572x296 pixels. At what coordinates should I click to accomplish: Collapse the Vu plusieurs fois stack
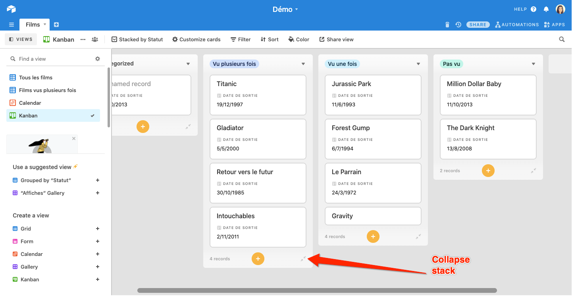tap(303, 259)
